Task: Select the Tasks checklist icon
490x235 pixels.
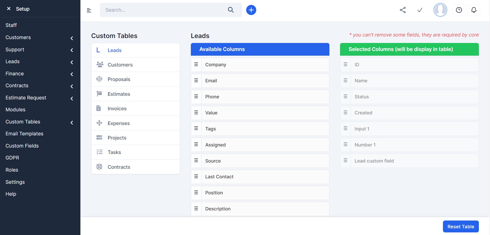Action: click(x=99, y=152)
